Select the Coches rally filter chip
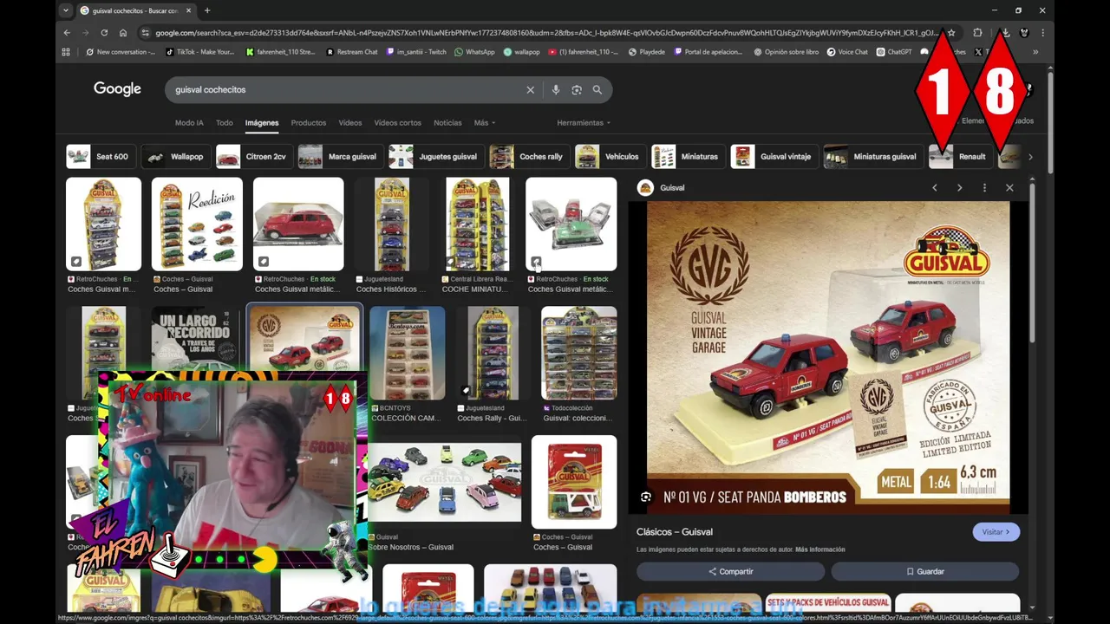The image size is (1110, 624). click(528, 157)
